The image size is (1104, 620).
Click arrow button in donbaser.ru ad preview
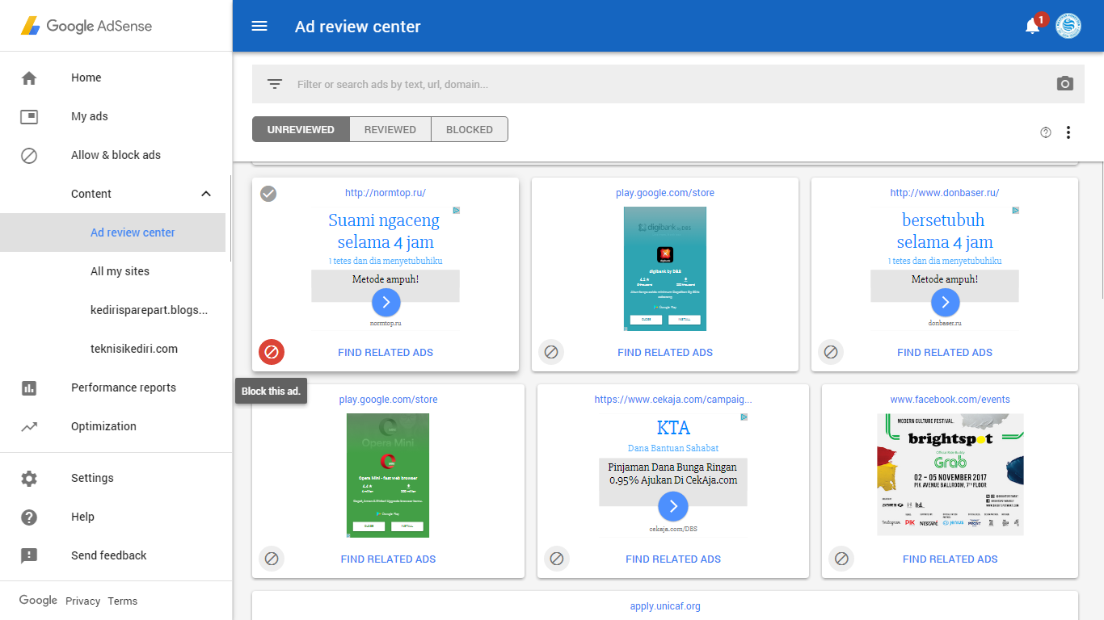[x=945, y=303]
